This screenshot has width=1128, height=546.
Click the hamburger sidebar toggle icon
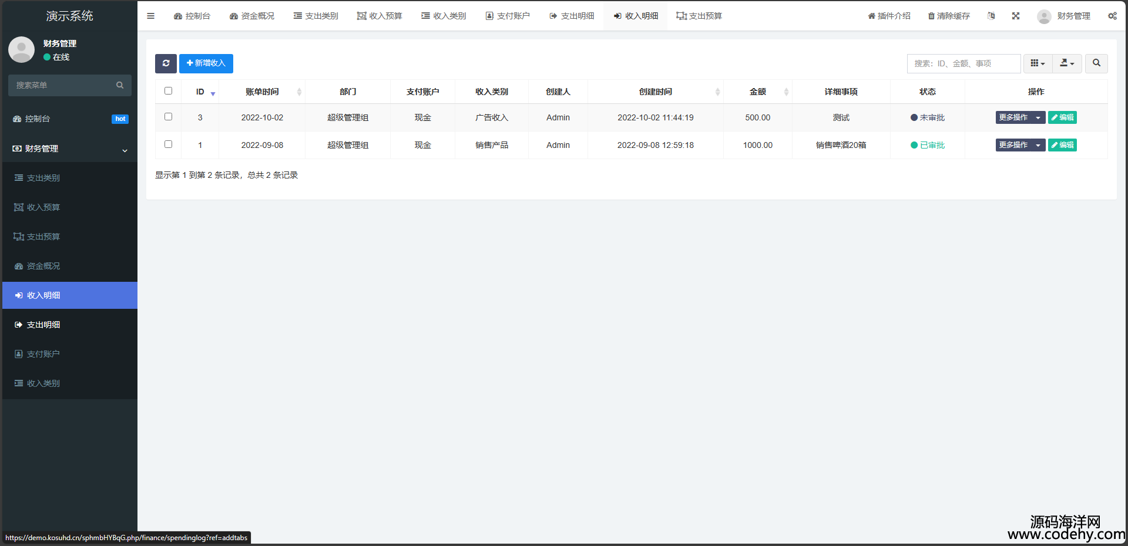click(x=151, y=16)
